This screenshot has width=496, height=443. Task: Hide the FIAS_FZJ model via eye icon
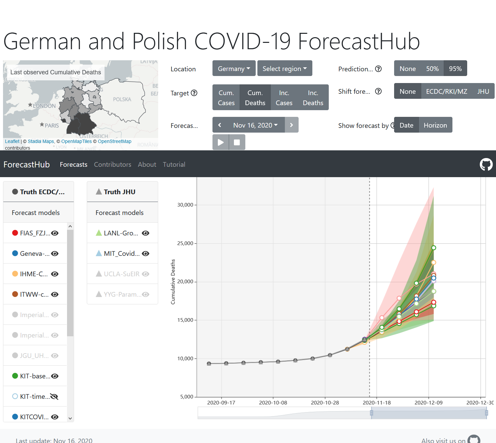point(55,233)
